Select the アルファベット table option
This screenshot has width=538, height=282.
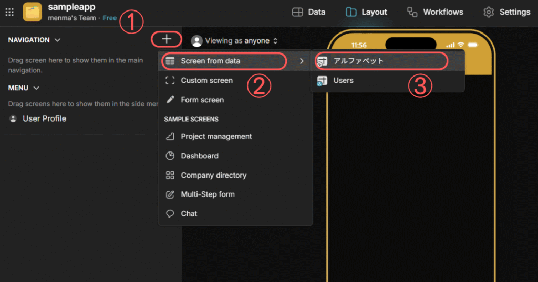click(388, 61)
